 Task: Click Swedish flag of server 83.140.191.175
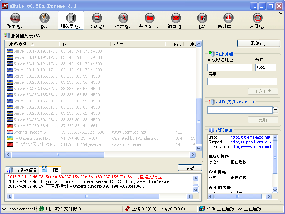click(10, 51)
